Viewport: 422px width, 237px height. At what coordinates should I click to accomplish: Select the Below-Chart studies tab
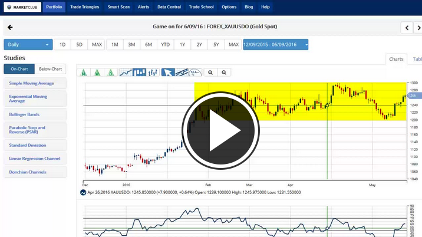(50, 69)
